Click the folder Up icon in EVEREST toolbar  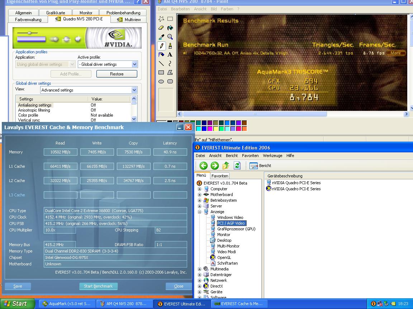226,166
